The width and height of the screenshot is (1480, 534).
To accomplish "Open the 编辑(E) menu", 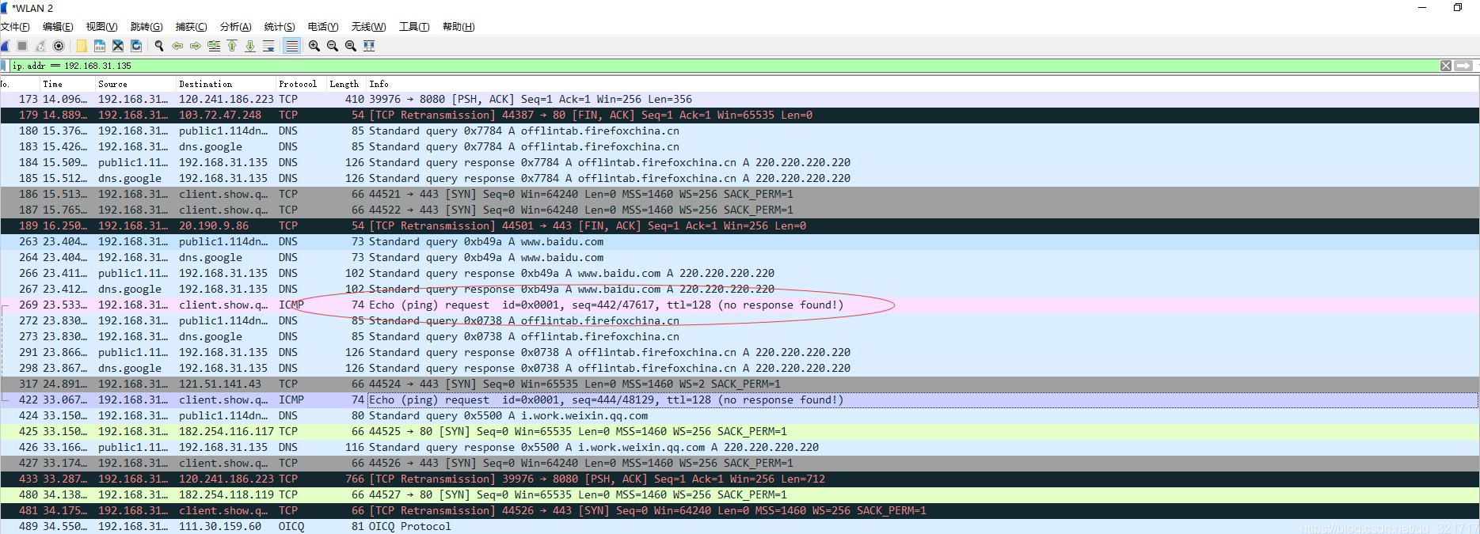I will click(58, 27).
